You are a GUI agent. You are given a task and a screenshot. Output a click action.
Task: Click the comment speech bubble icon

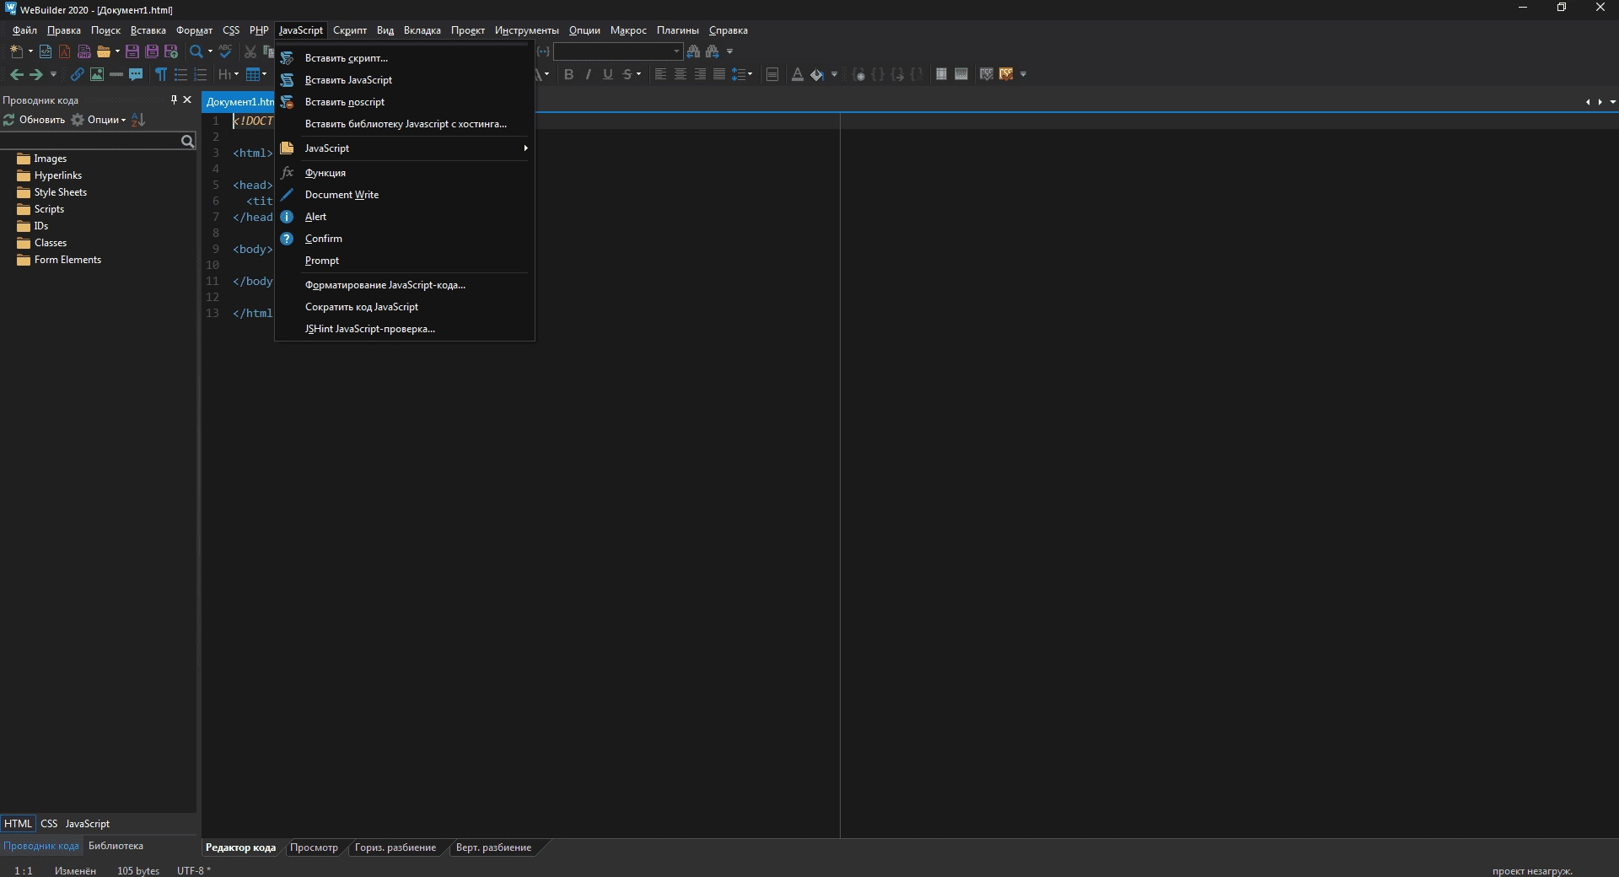136,74
